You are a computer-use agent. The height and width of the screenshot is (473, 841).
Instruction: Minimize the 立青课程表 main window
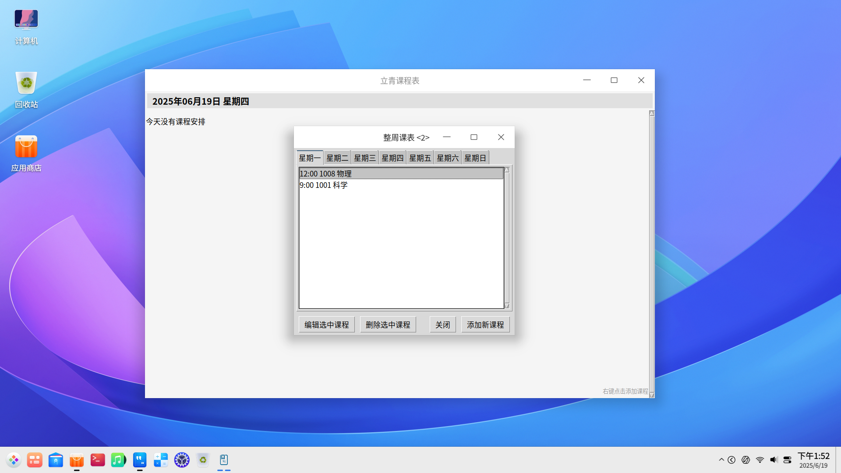587,80
